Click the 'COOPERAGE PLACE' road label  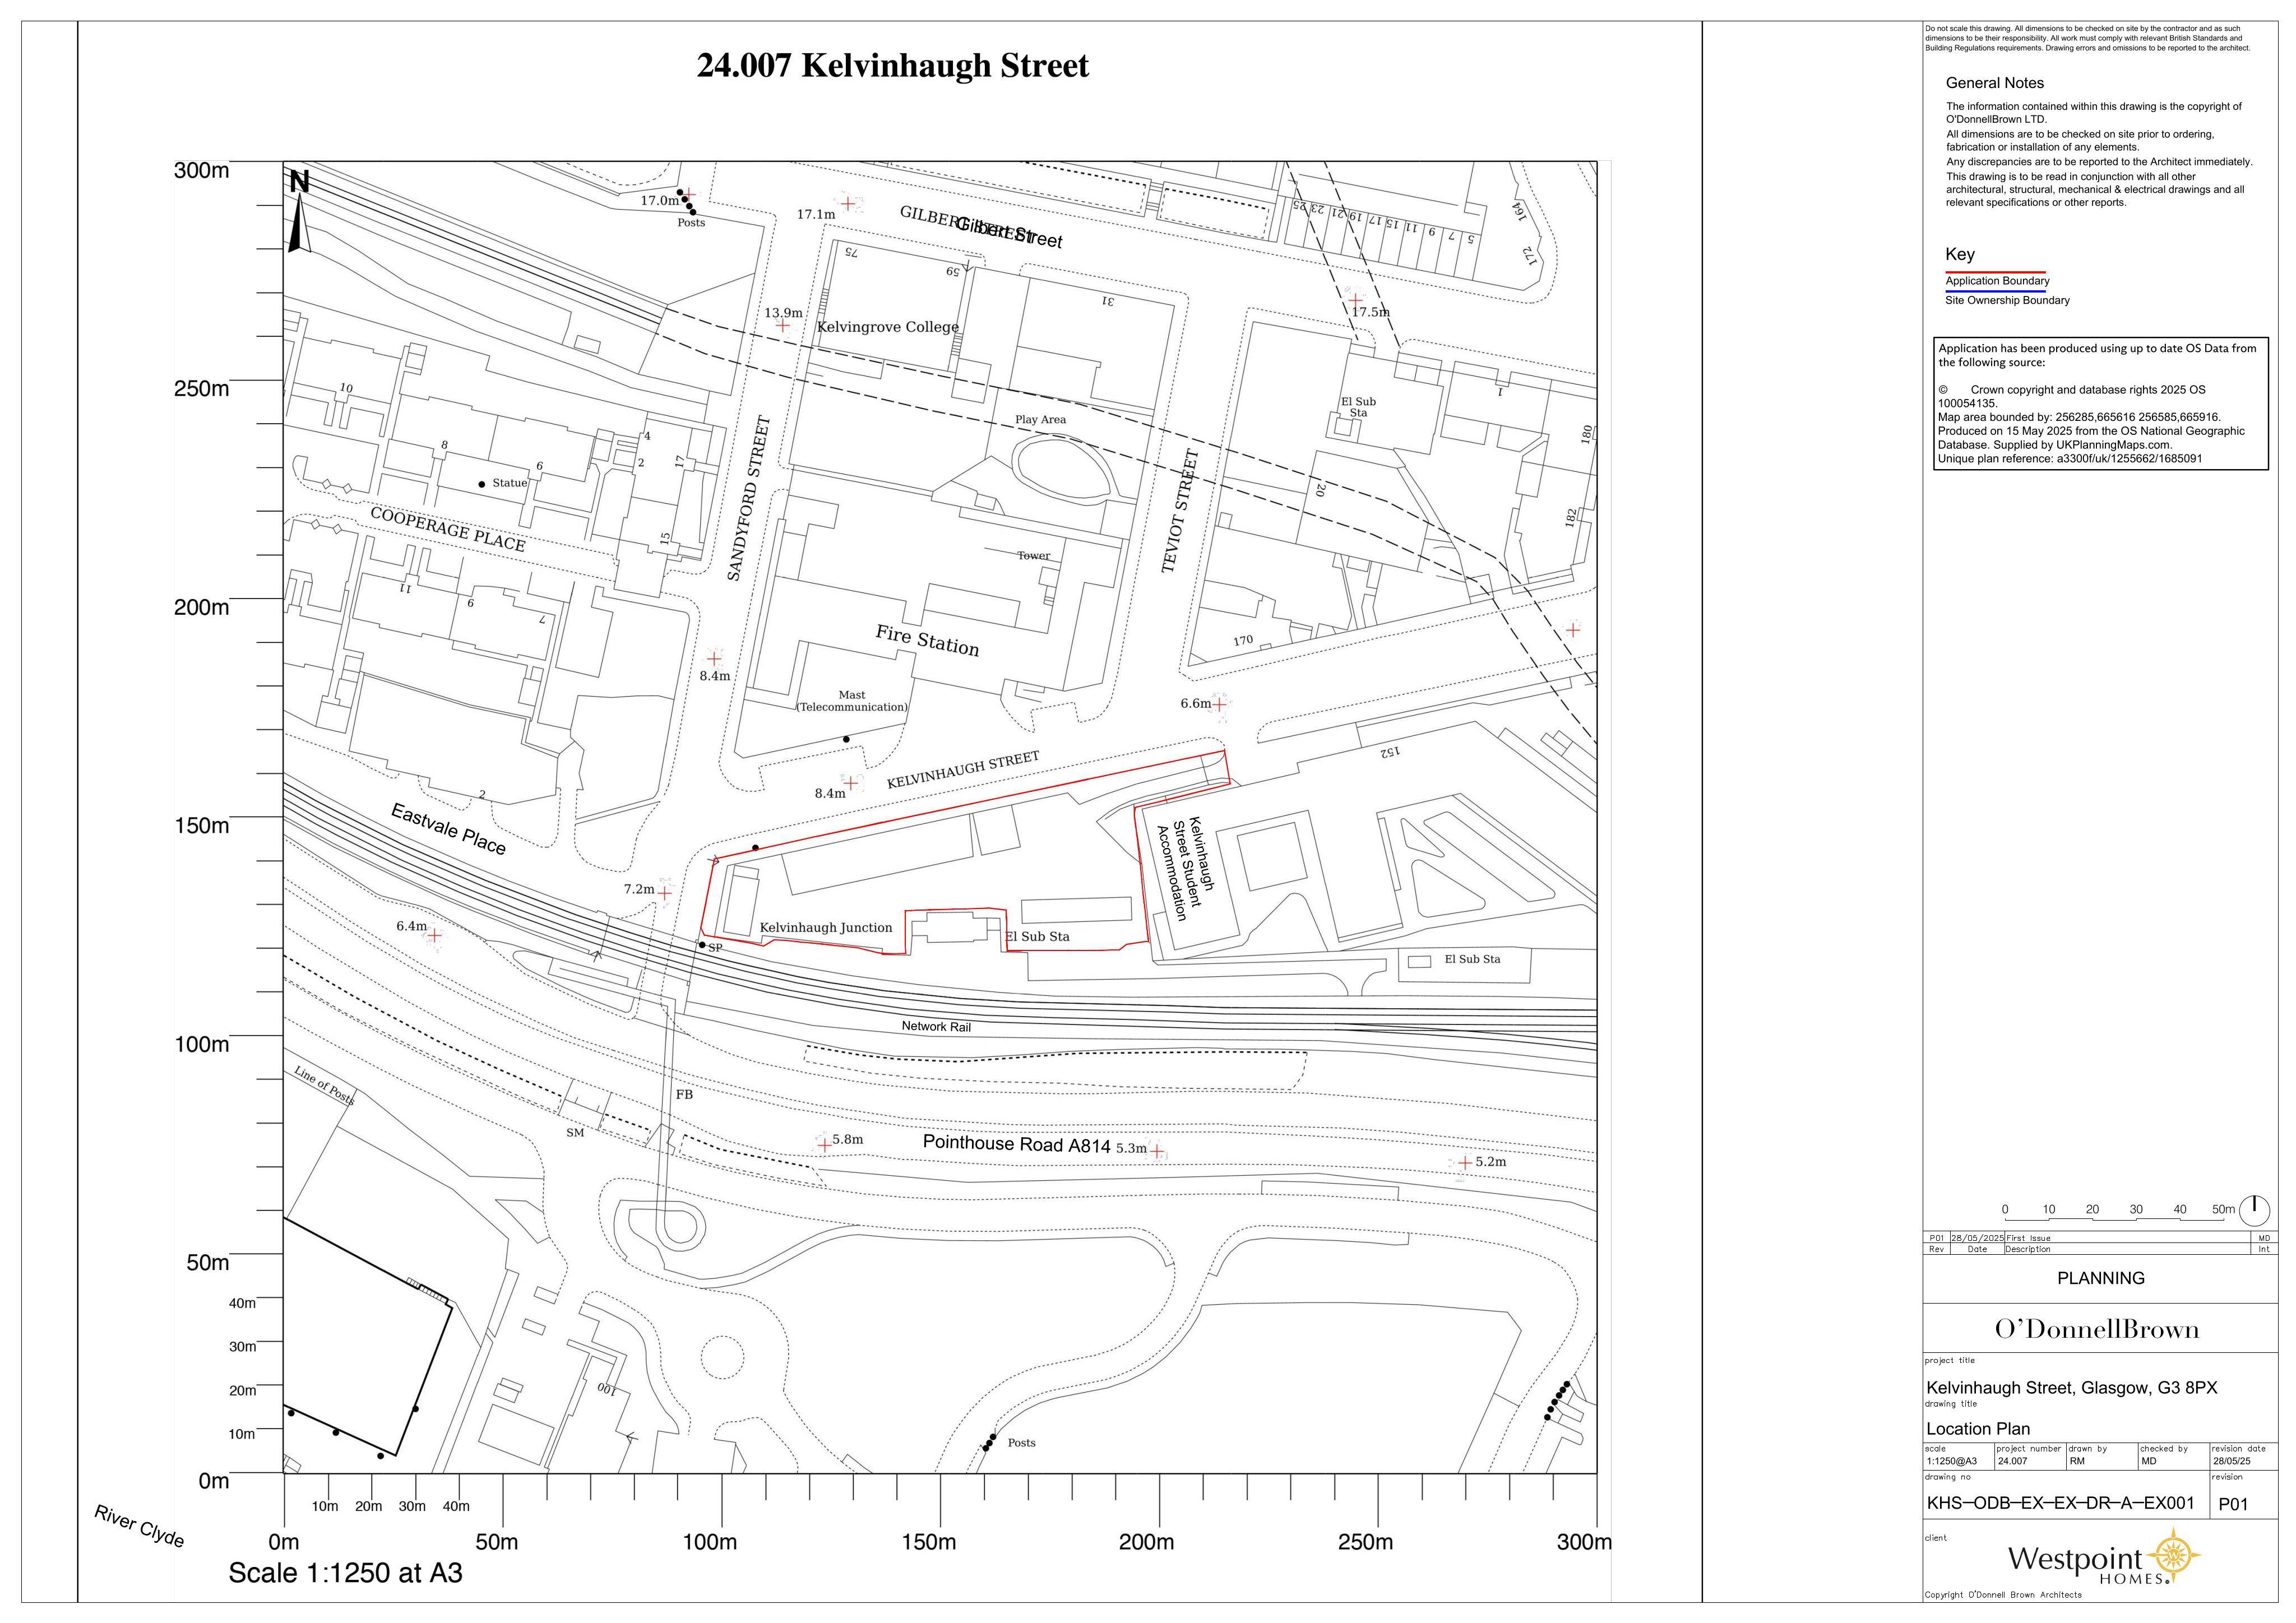pos(447,529)
